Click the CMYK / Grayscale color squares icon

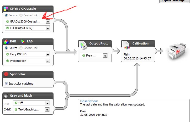click(x=6, y=9)
